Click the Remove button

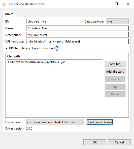[115, 79]
